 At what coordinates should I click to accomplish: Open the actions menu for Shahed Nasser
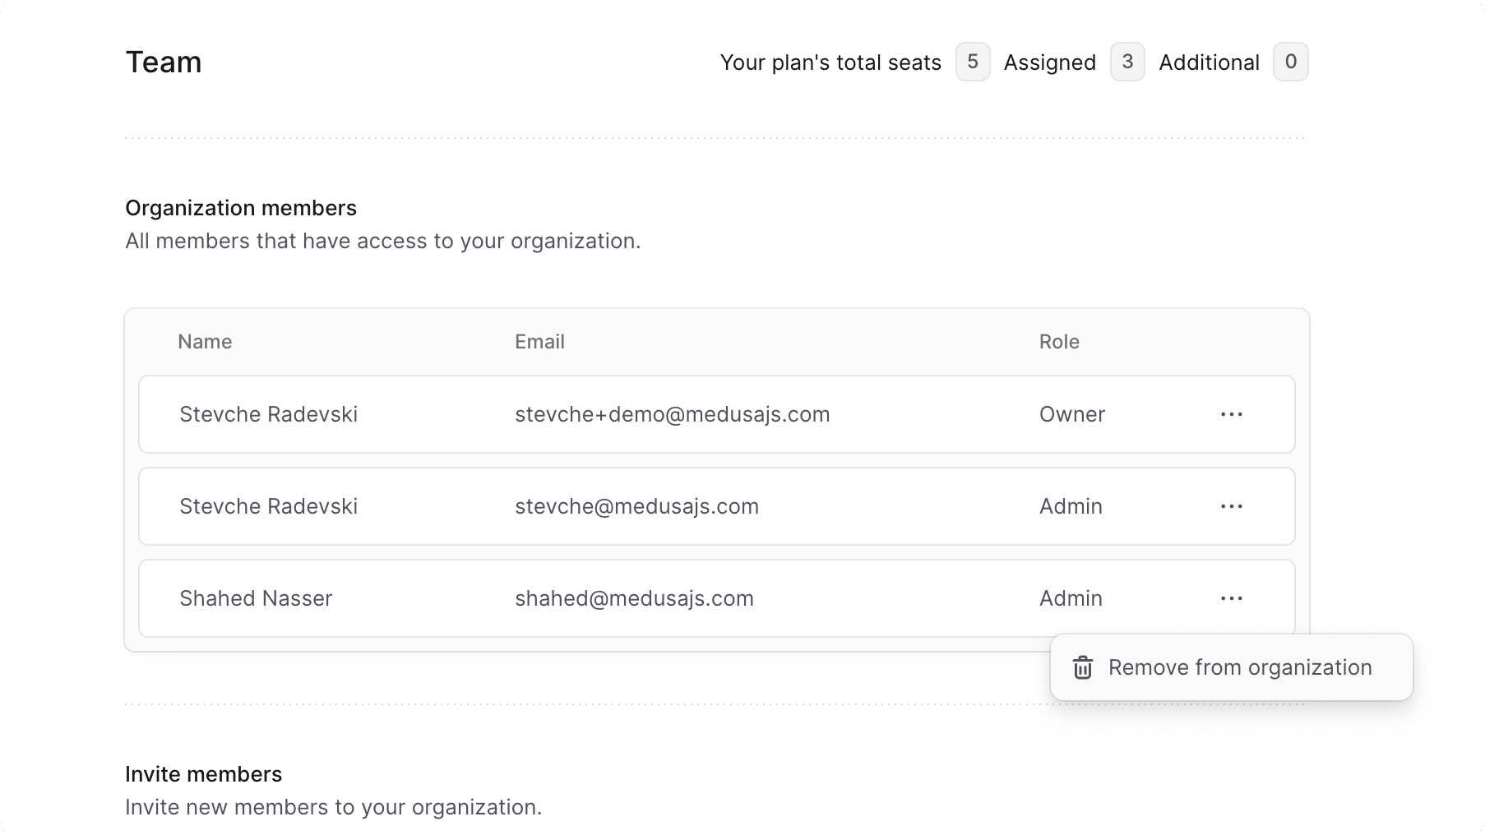(x=1231, y=598)
